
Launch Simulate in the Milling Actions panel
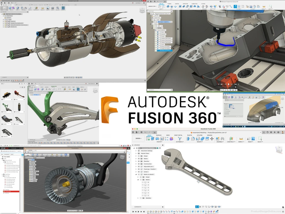tap(235, 6)
